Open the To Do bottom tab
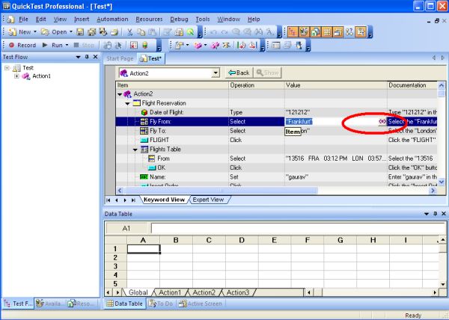449x320 pixels. tap(161, 304)
